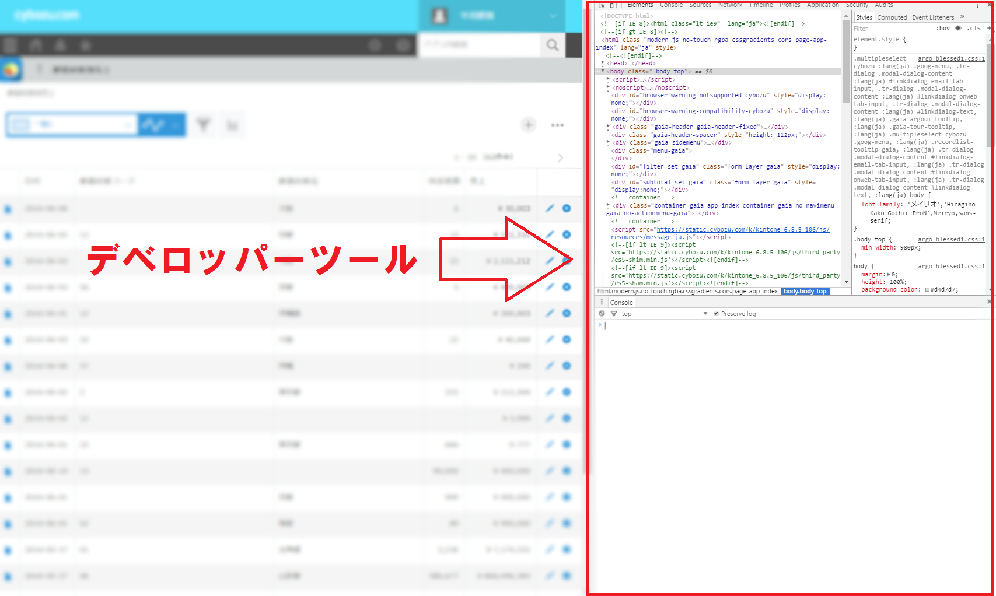Switch to the Sources tab
996x596 pixels.
pyautogui.click(x=700, y=5)
